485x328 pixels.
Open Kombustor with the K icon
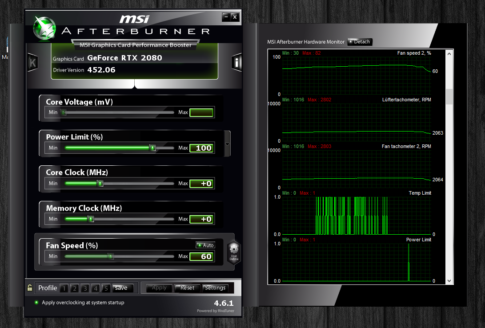coord(33,63)
